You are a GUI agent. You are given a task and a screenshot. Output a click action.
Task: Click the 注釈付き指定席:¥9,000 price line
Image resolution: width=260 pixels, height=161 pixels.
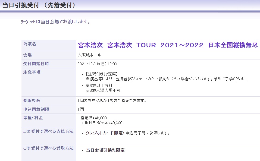tap(102, 123)
